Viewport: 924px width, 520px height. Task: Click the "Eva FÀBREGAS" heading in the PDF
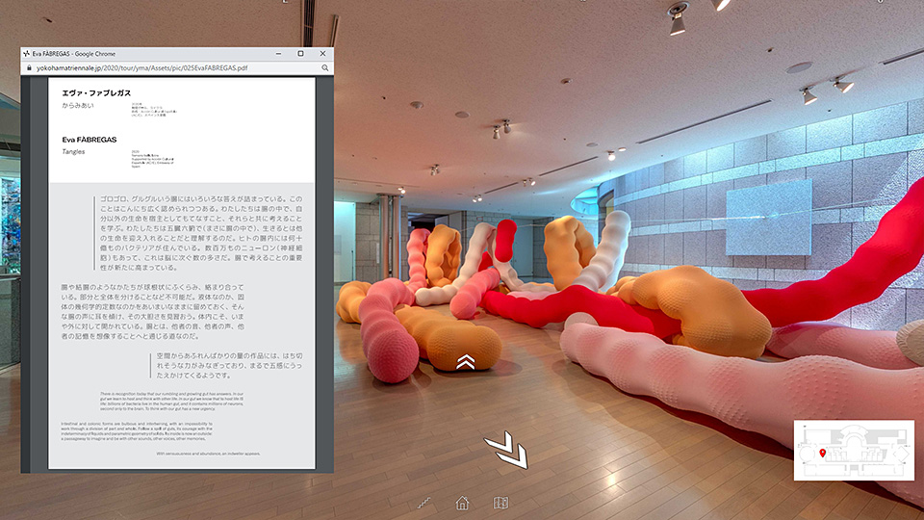[x=90, y=140]
